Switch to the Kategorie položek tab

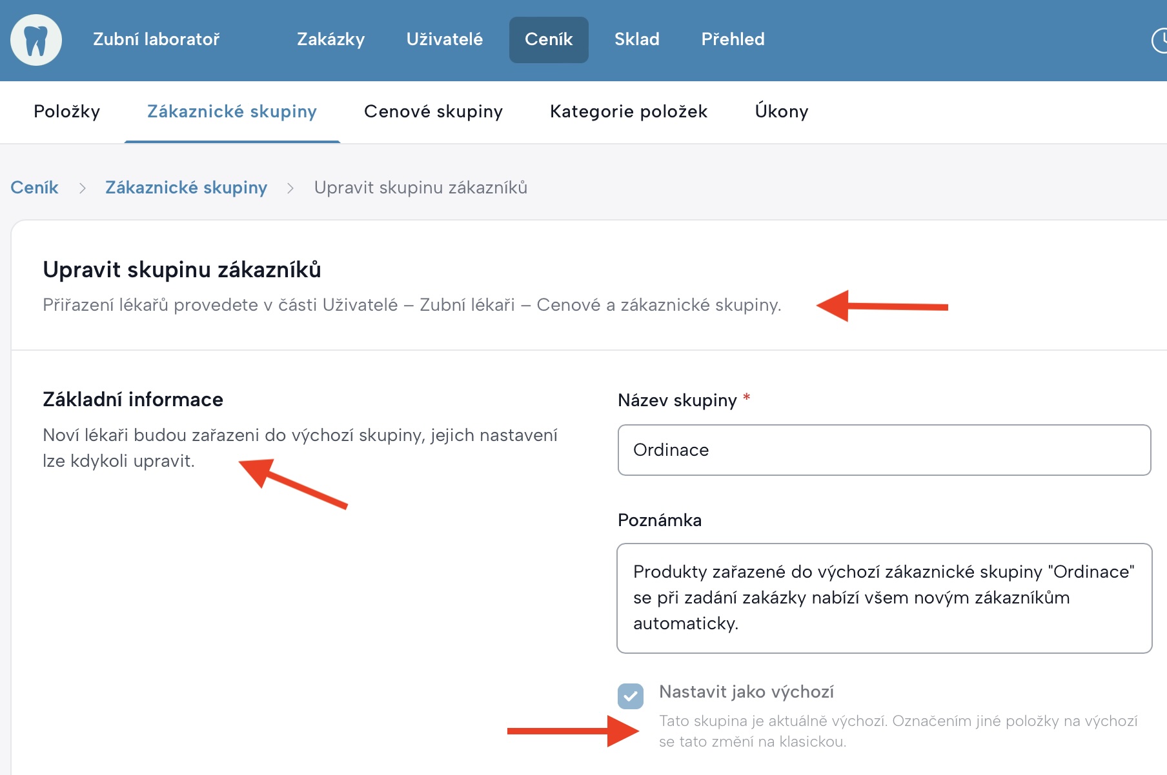(x=629, y=112)
